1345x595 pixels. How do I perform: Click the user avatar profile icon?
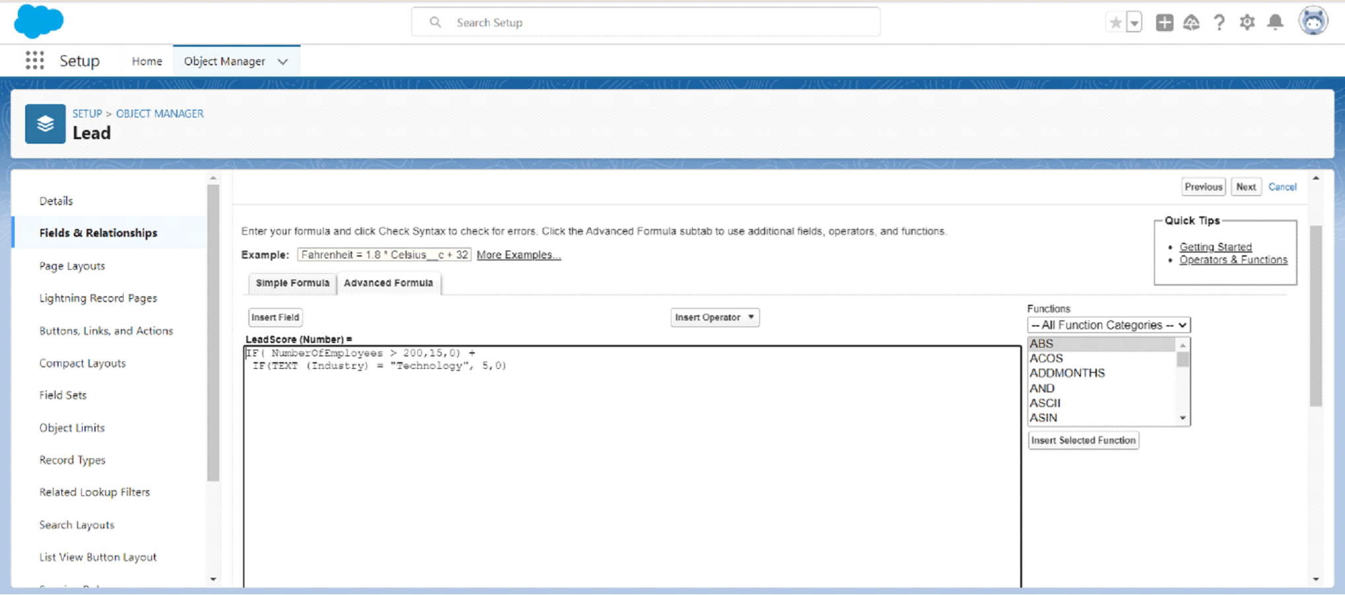1313,21
